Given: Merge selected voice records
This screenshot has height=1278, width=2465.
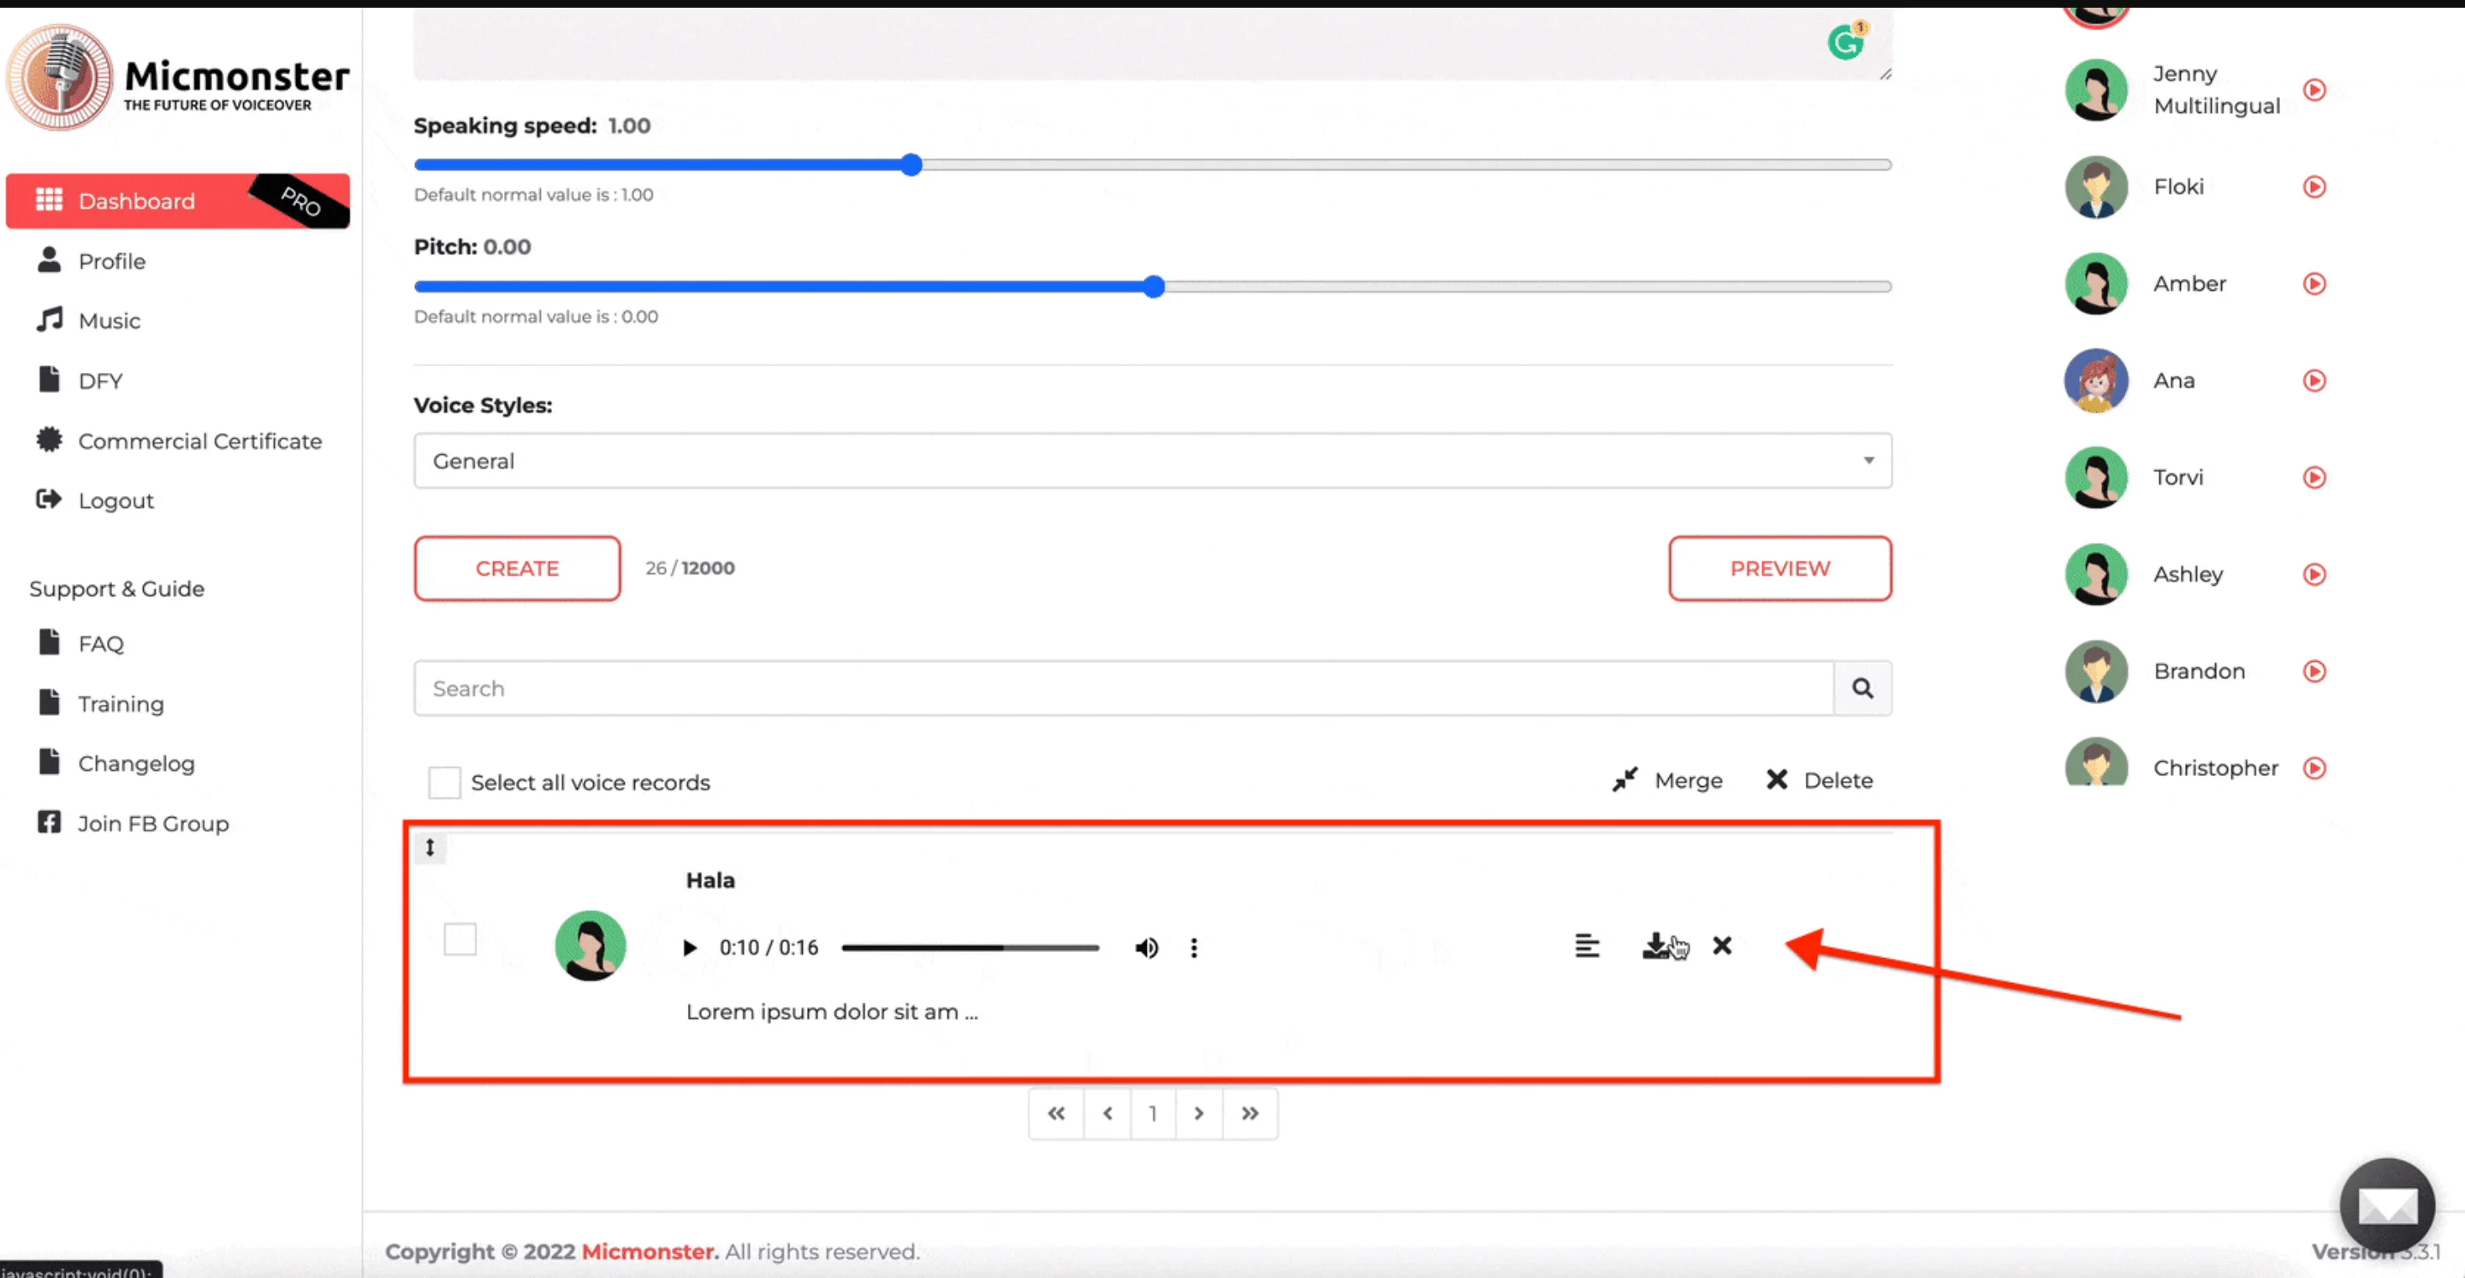Looking at the screenshot, I should click(x=1667, y=781).
